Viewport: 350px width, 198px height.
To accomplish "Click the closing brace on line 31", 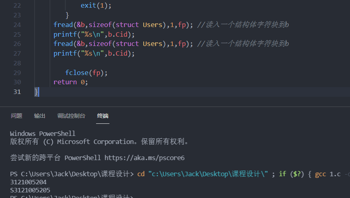I will (36, 92).
